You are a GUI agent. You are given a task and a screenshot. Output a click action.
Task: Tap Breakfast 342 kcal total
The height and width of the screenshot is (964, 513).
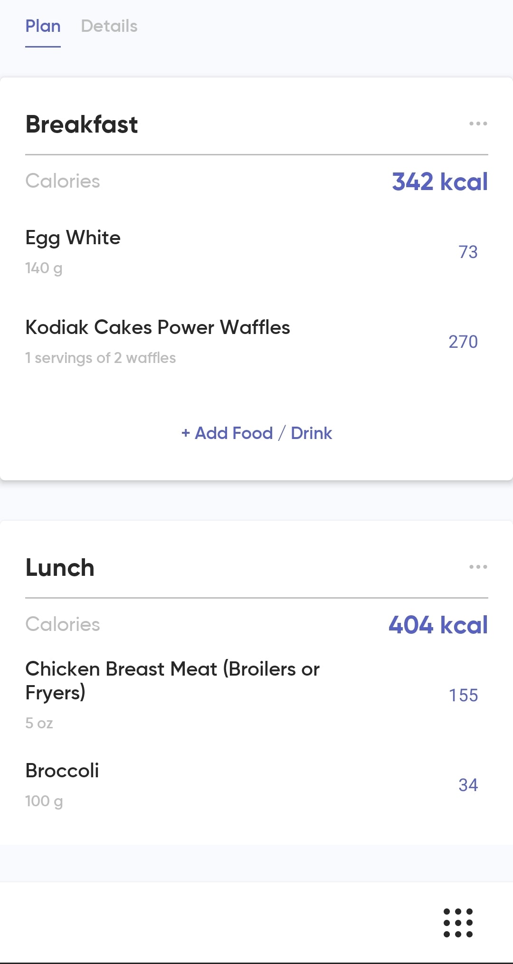(x=440, y=181)
